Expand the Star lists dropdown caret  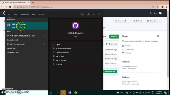click(x=160, y=21)
